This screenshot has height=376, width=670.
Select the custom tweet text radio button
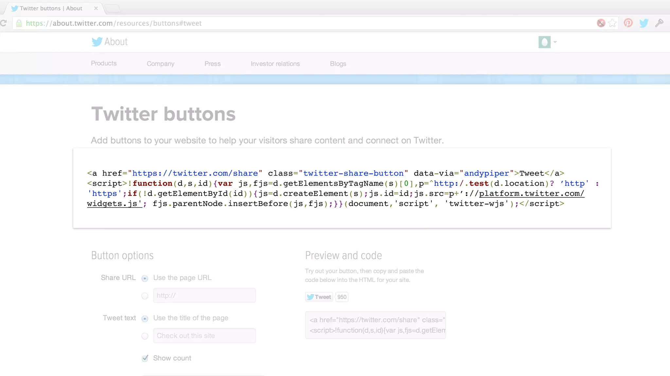click(145, 336)
